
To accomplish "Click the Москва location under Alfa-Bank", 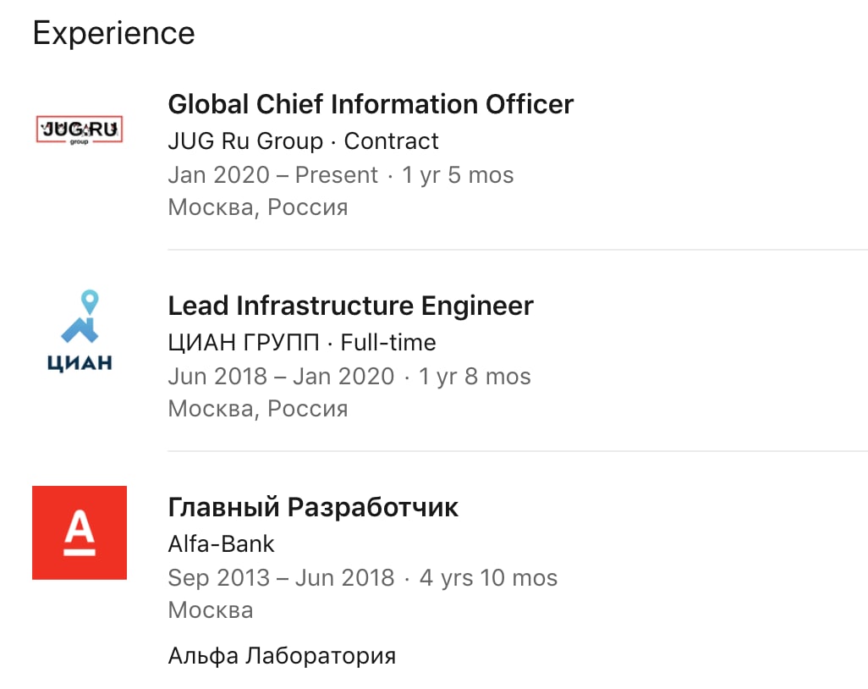I will (x=211, y=610).
